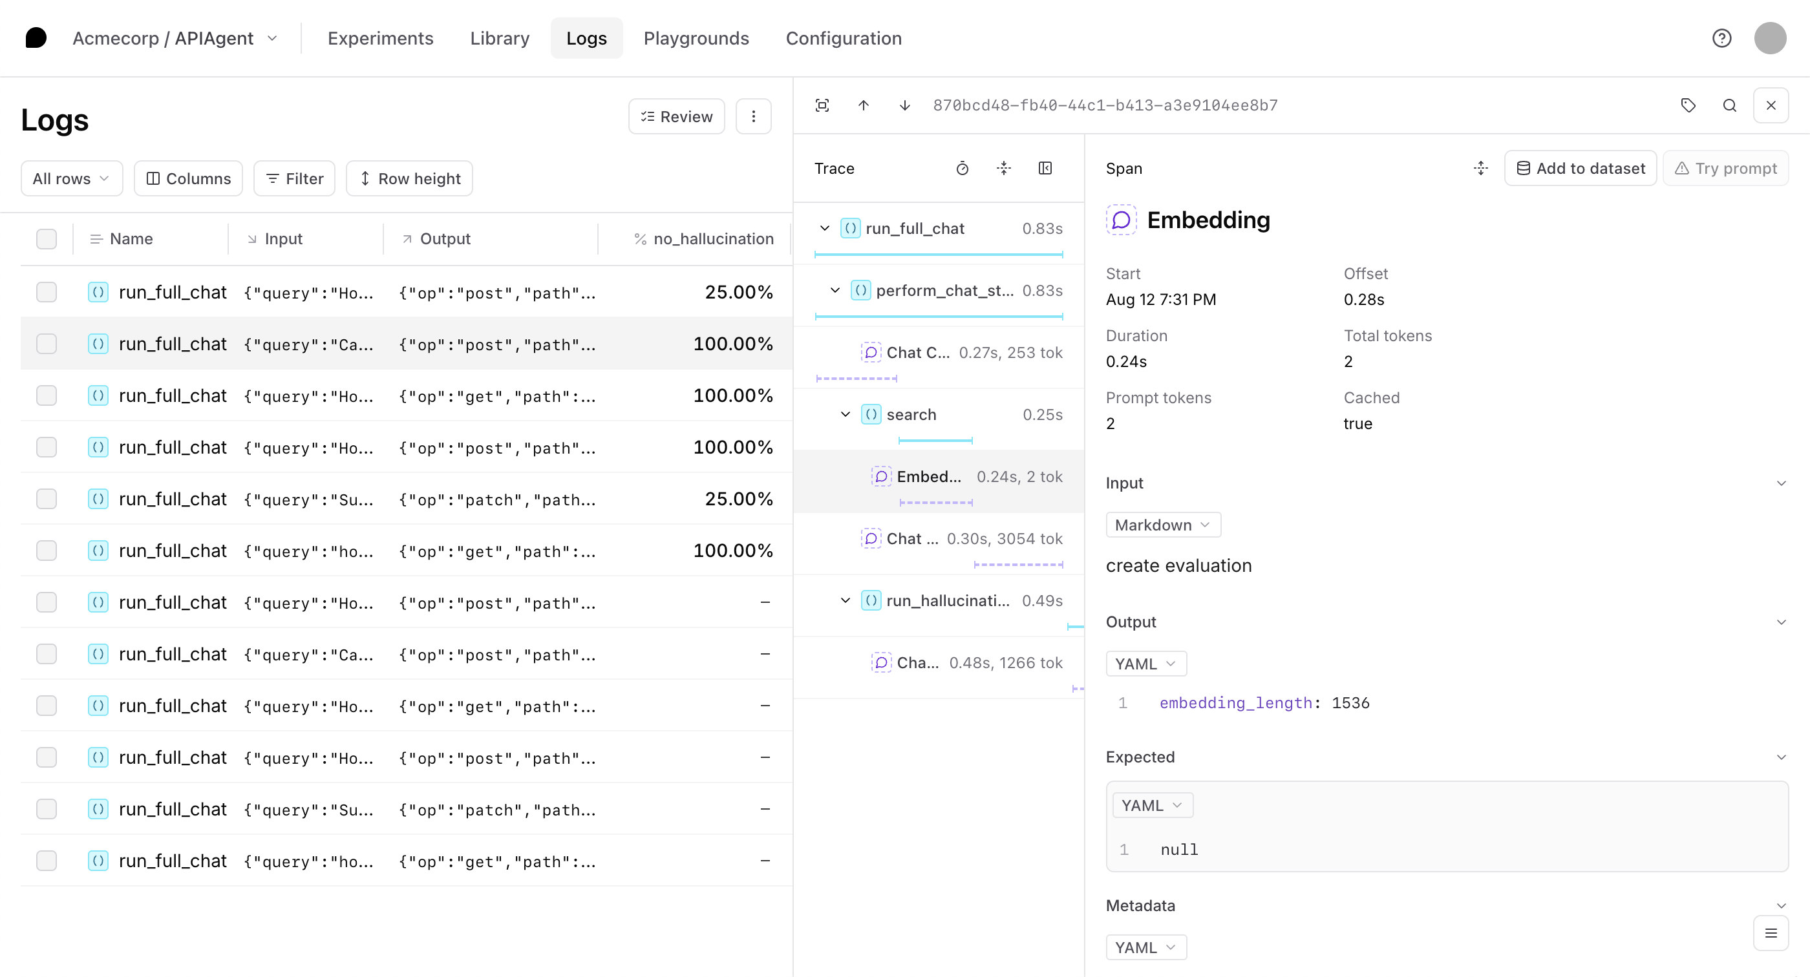Viewport: 1810px width, 977px height.
Task: Click the trace panel layout toggle icon
Action: [1045, 169]
